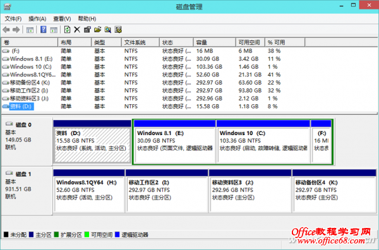
Task: Open the 查看(V) menu
Action: click(62, 19)
